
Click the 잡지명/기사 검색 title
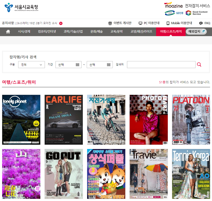point(23,57)
